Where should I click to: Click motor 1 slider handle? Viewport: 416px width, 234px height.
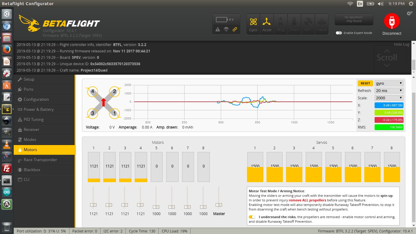tap(93, 205)
